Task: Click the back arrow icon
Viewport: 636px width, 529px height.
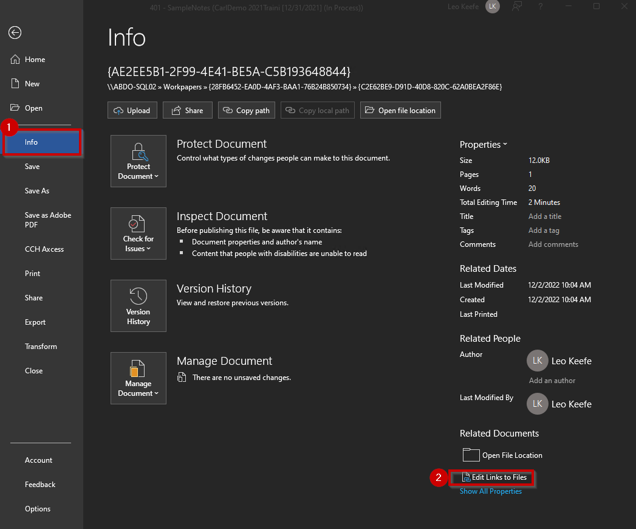Action: click(15, 32)
